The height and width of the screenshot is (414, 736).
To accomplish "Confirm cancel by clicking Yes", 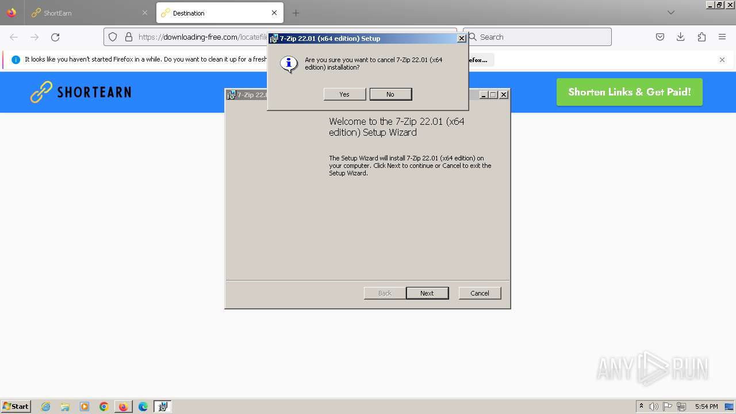I will [x=344, y=94].
